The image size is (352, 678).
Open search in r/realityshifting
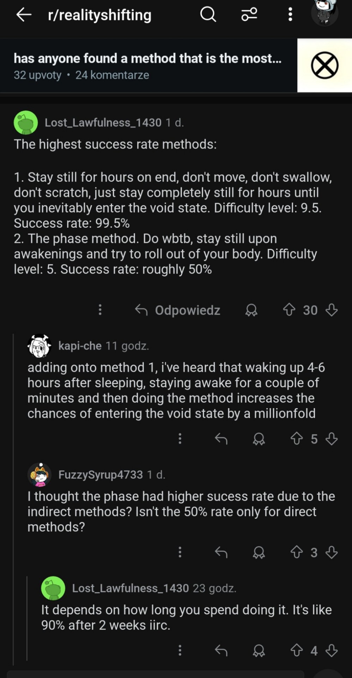click(x=208, y=15)
